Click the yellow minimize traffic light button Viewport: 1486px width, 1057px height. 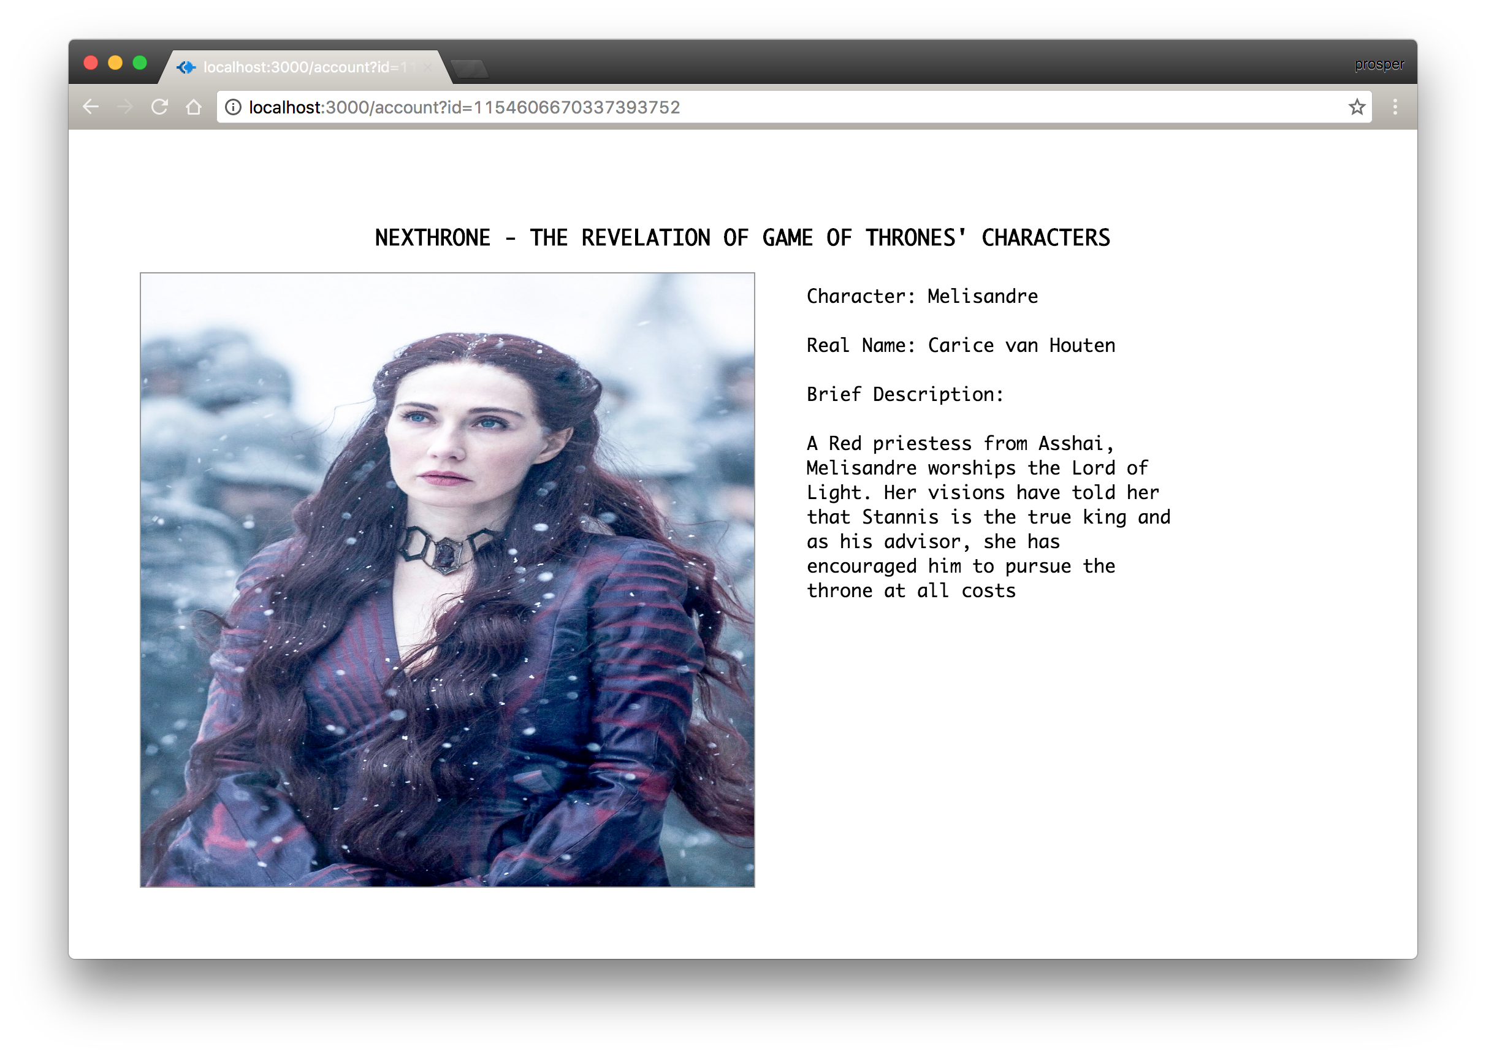(115, 62)
